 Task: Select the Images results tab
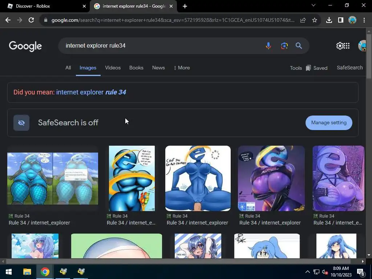coord(88,68)
